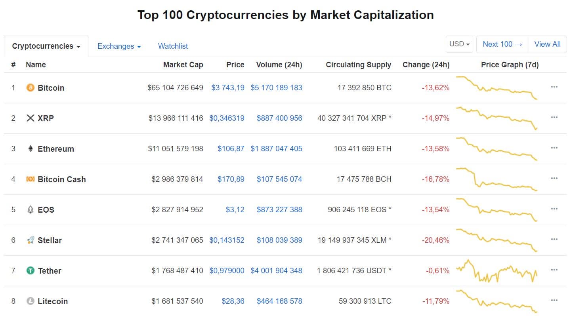Select the Litecoin icon

(x=30, y=301)
